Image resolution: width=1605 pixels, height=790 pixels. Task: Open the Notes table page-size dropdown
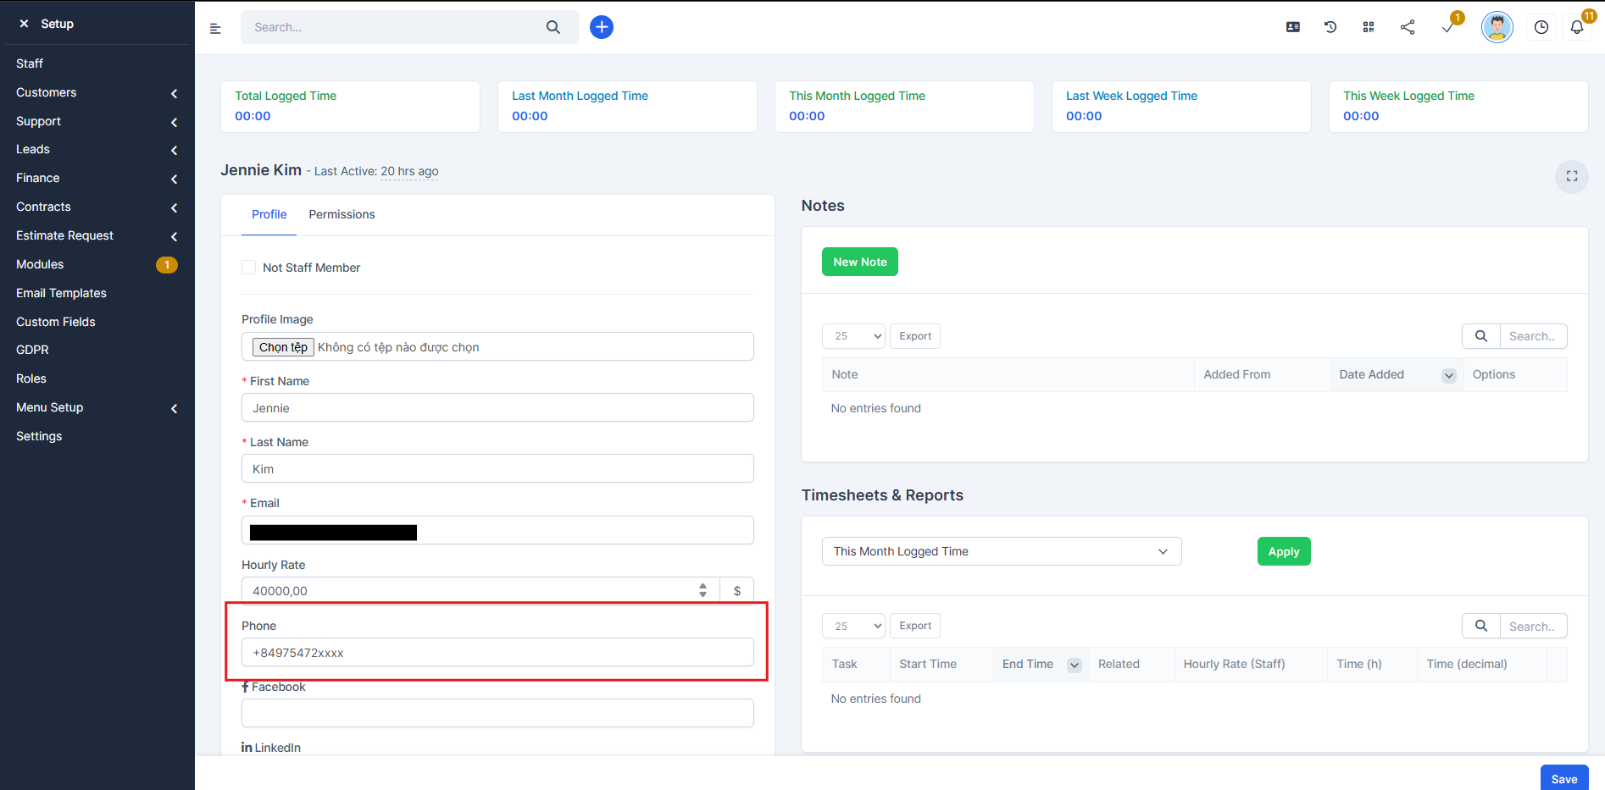pyautogui.click(x=852, y=336)
